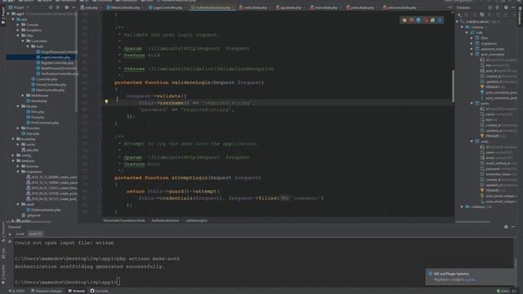Screen dimensions: 523x294
Task: Open in Edge, last browser icon
Action: click(x=440, y=20)
